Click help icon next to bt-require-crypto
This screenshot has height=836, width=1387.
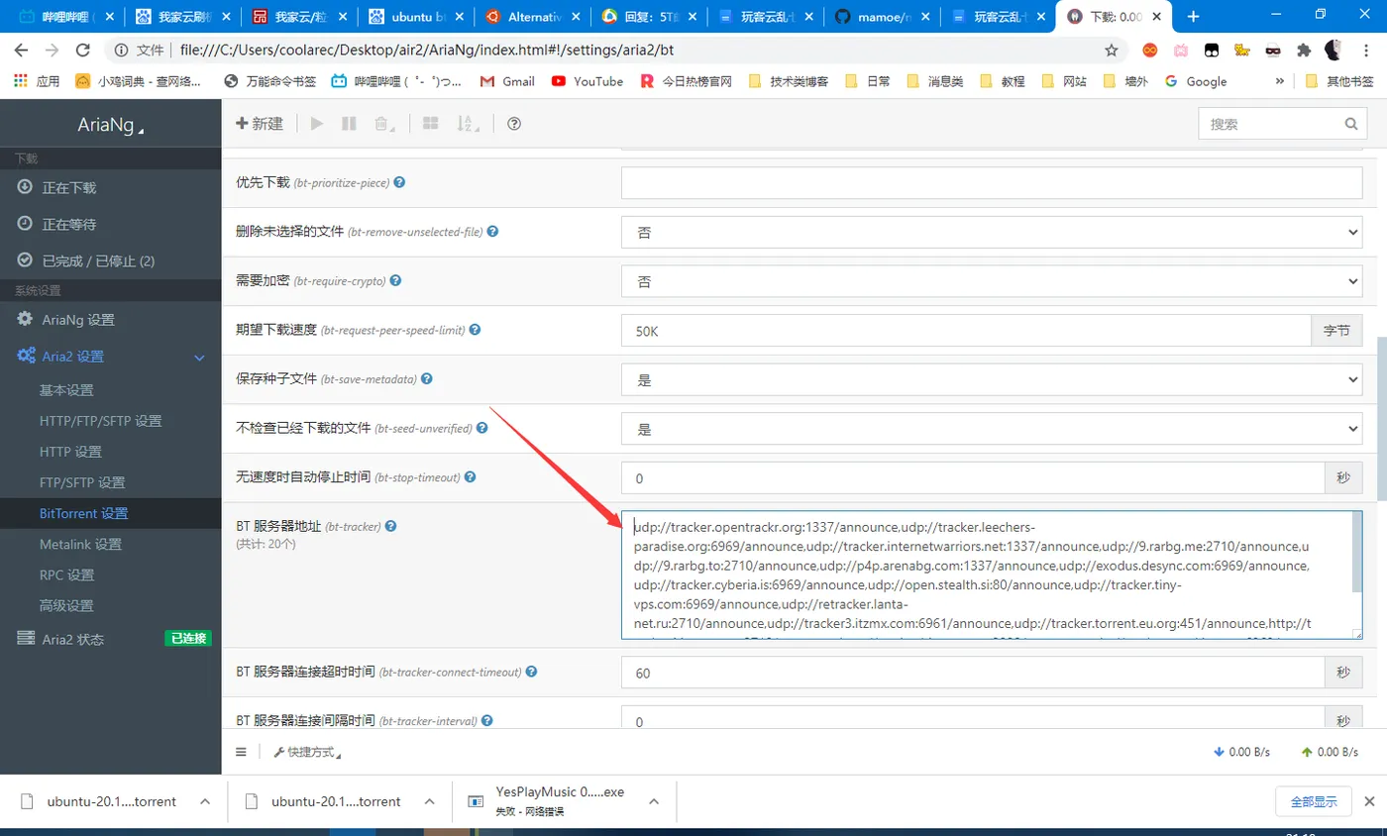(x=395, y=280)
